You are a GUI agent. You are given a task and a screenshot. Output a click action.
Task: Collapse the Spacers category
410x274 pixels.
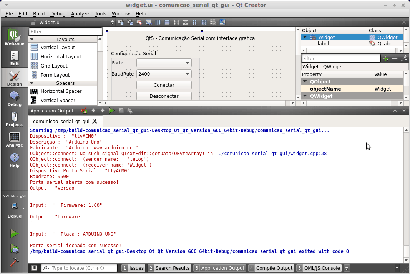32,83
